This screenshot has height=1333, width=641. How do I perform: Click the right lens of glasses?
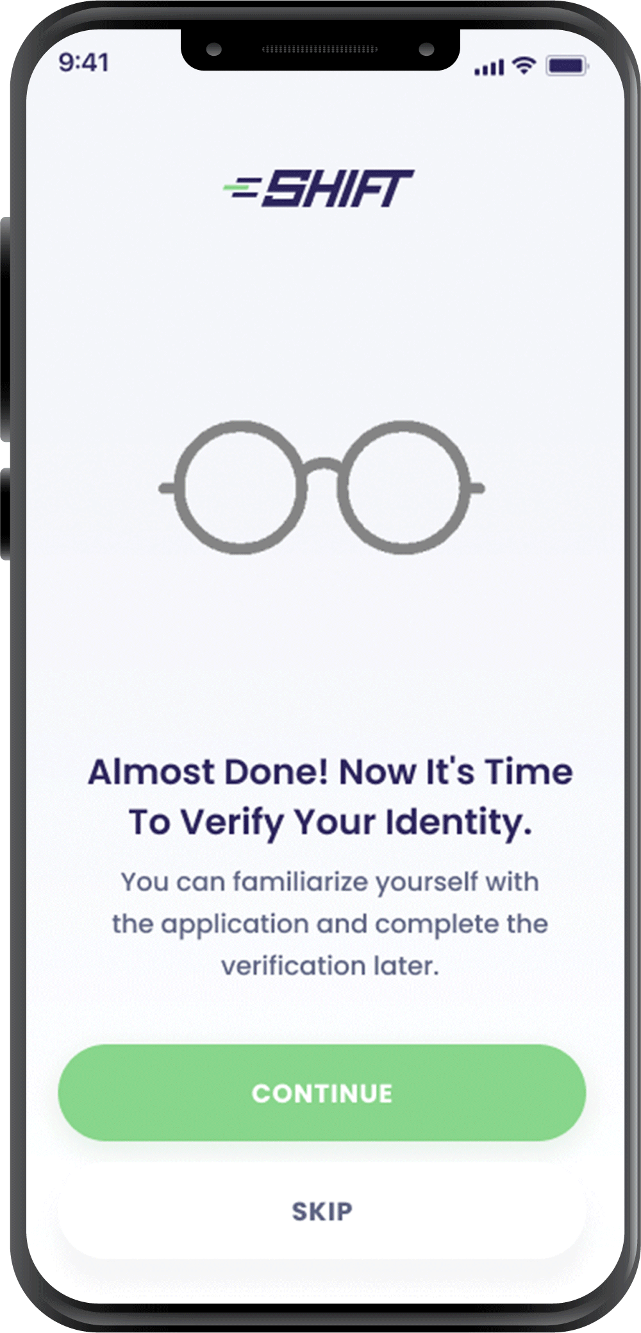(404, 488)
